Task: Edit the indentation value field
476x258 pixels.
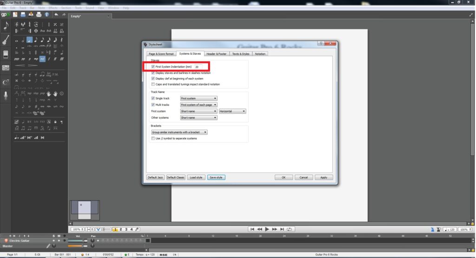Action: click(x=198, y=67)
